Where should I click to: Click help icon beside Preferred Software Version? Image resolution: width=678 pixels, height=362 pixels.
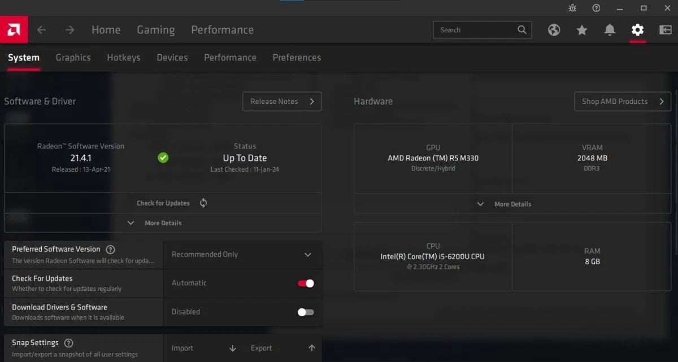[111, 249]
